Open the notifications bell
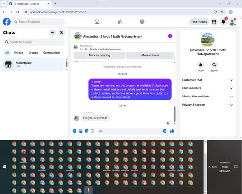 223,22
